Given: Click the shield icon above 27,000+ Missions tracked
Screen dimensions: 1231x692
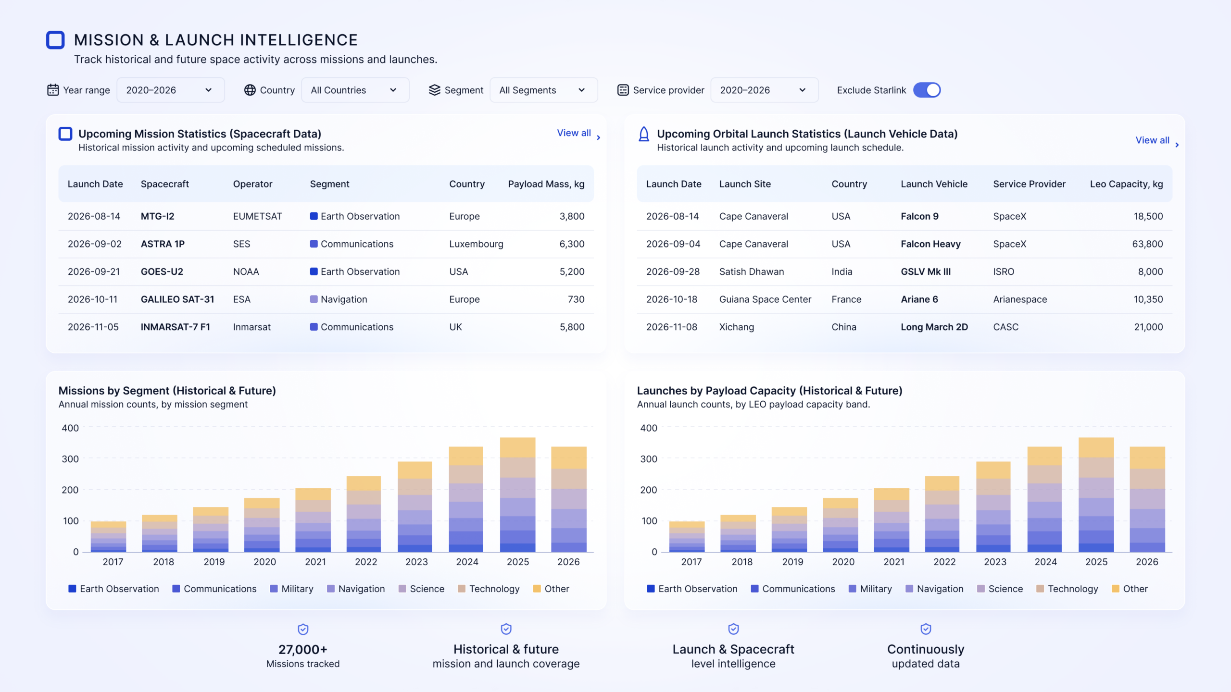Looking at the screenshot, I should click(303, 629).
